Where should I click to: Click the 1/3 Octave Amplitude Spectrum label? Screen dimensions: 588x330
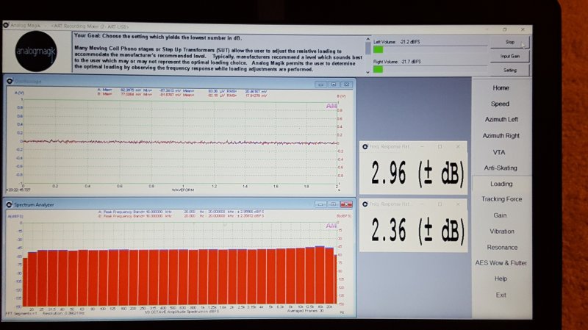coord(182,312)
